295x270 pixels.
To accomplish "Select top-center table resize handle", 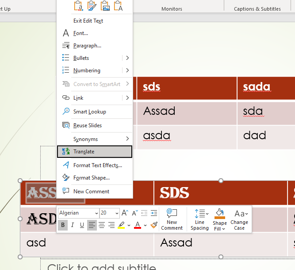I will click(x=221, y=181).
